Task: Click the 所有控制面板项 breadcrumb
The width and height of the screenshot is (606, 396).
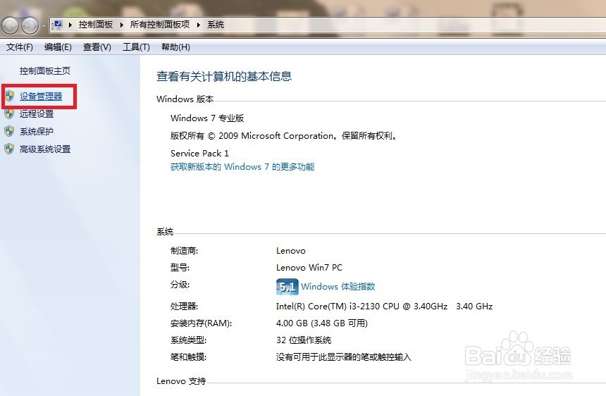Action: (160, 25)
